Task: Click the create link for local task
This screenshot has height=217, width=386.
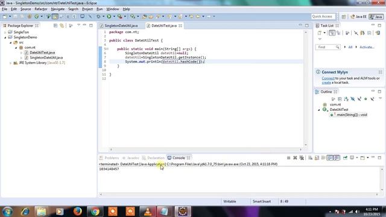Action: click(x=326, y=83)
